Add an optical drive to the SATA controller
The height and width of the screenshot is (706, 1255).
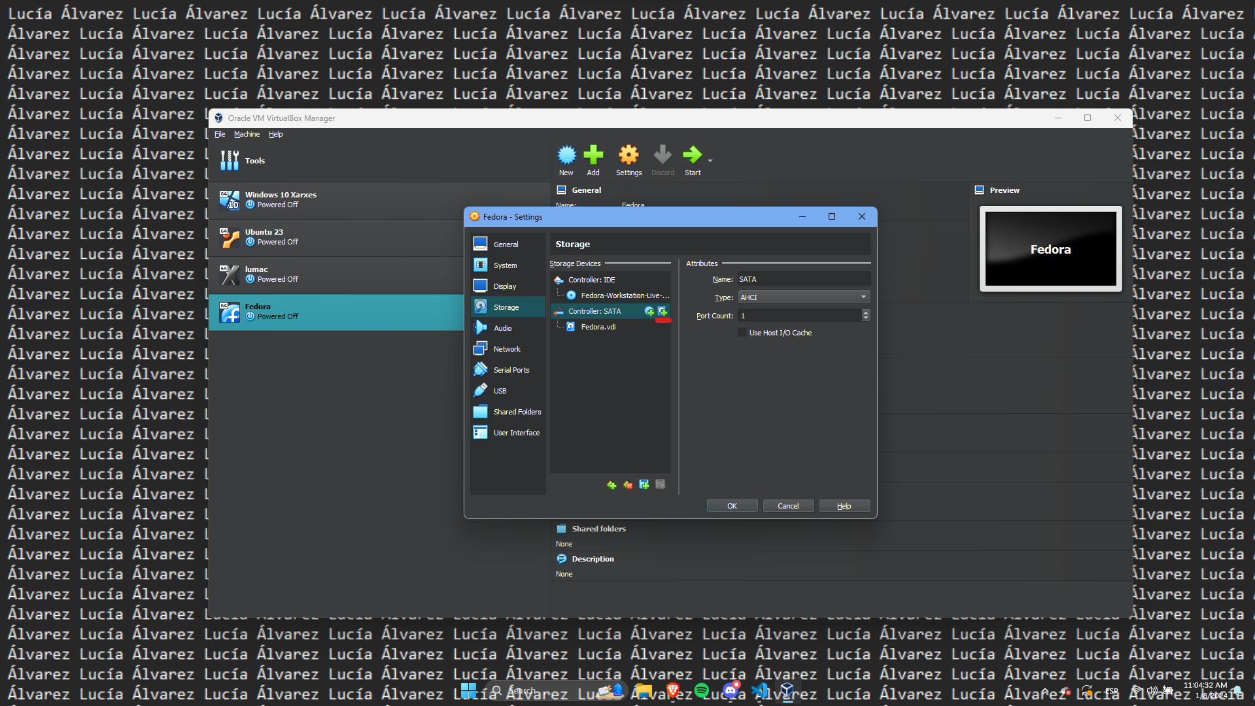(x=649, y=312)
